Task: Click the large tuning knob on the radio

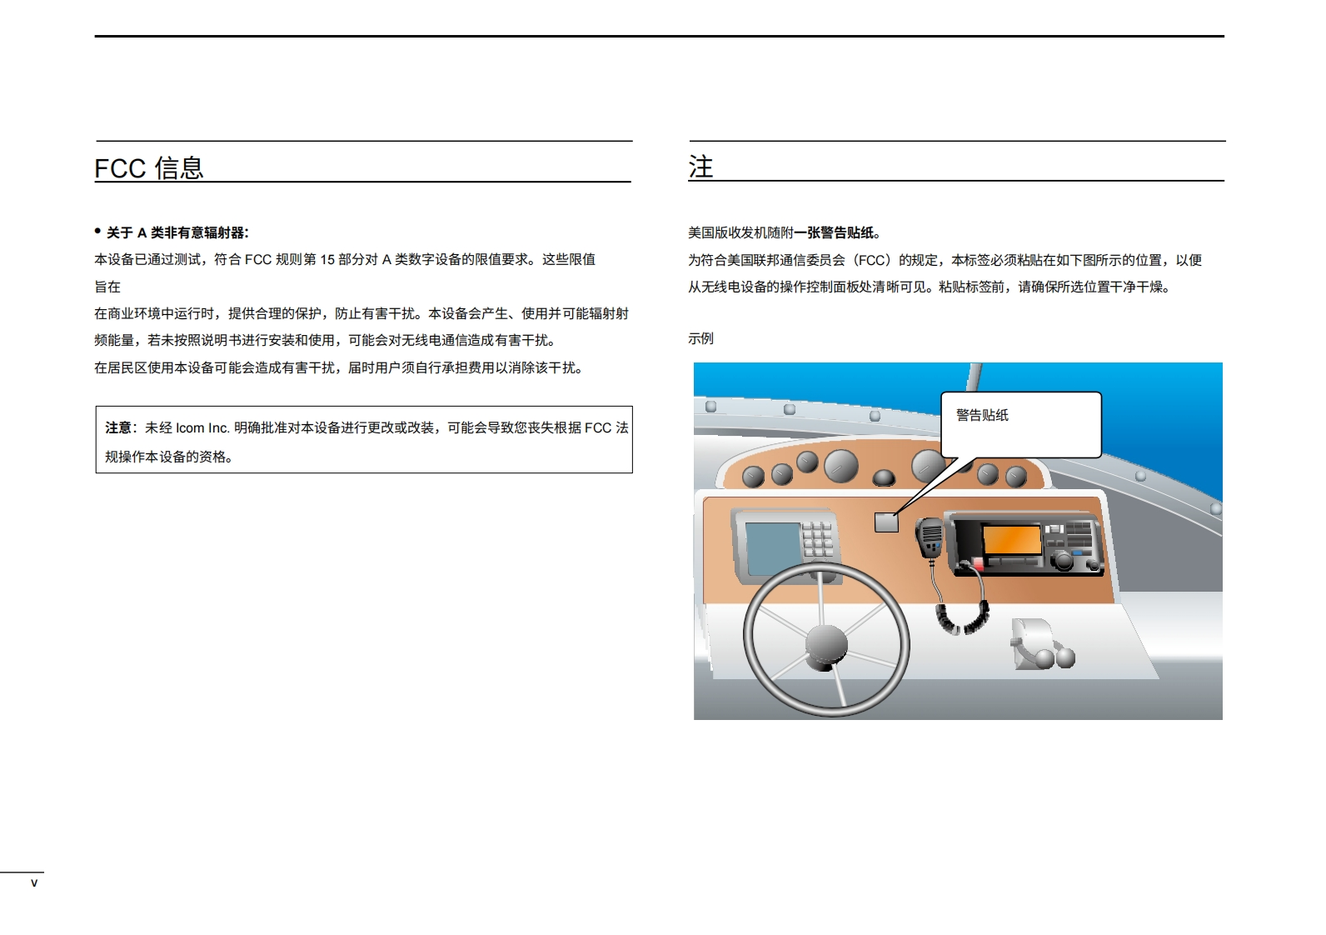Action: click(x=1063, y=562)
